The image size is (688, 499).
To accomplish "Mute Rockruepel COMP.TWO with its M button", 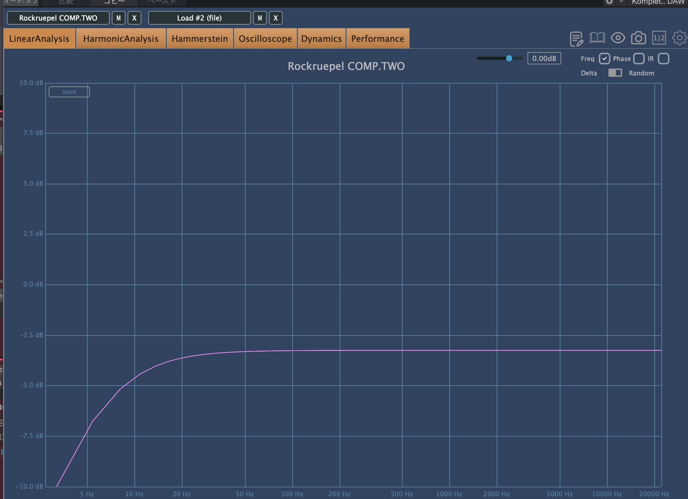I will [x=119, y=18].
